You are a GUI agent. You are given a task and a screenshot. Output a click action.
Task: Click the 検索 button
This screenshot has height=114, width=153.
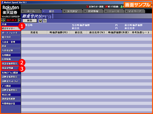click(30, 21)
